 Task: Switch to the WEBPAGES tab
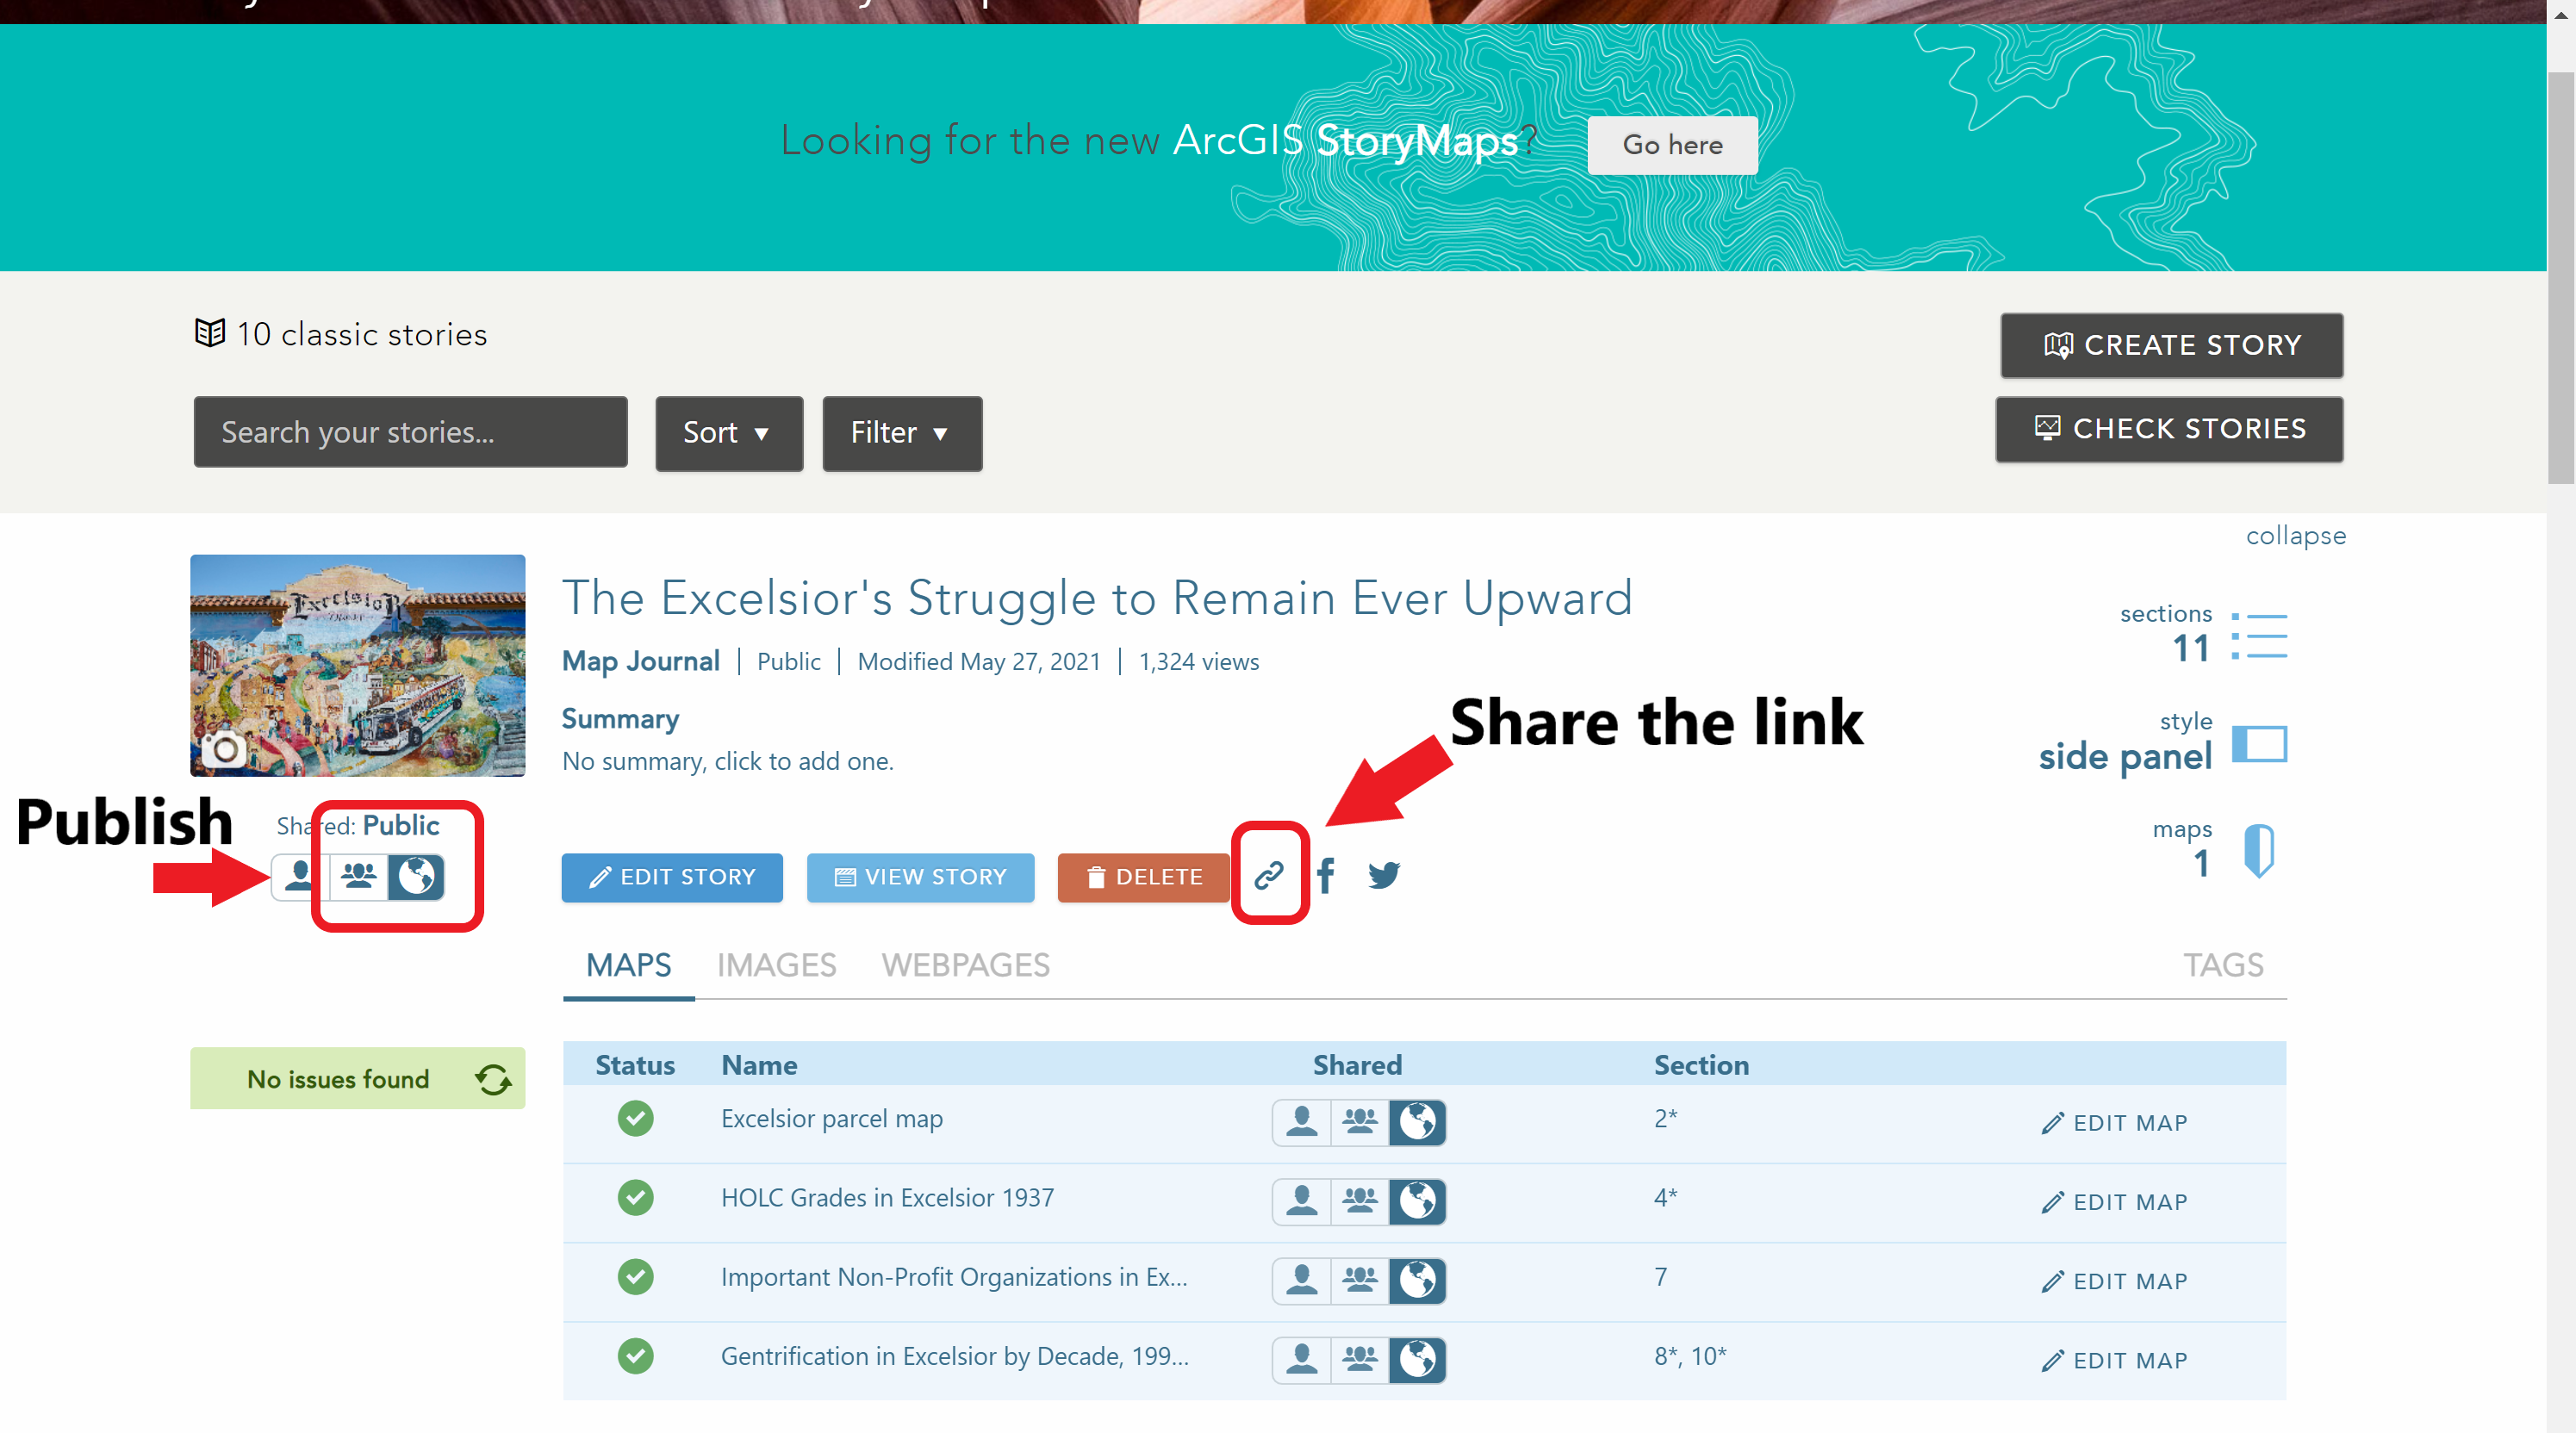coord(965,965)
